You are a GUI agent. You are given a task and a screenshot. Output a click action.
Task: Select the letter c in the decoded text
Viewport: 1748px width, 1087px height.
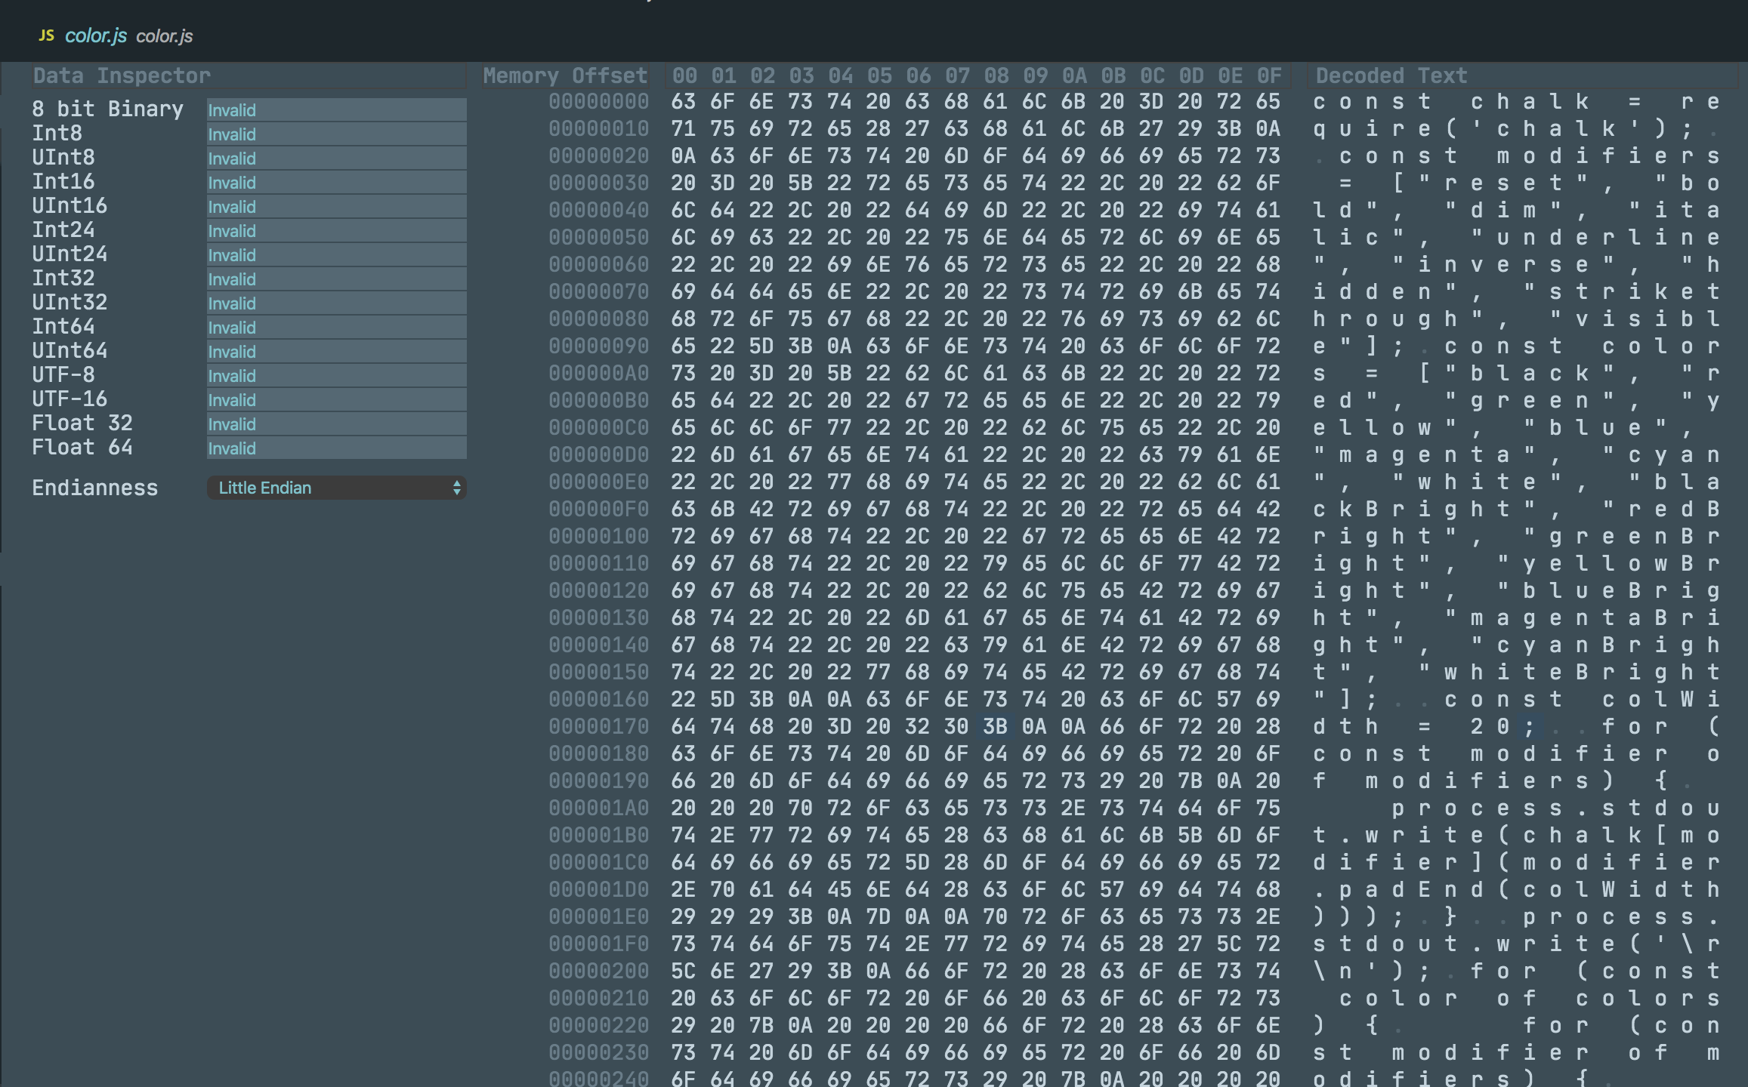[x=1317, y=100]
